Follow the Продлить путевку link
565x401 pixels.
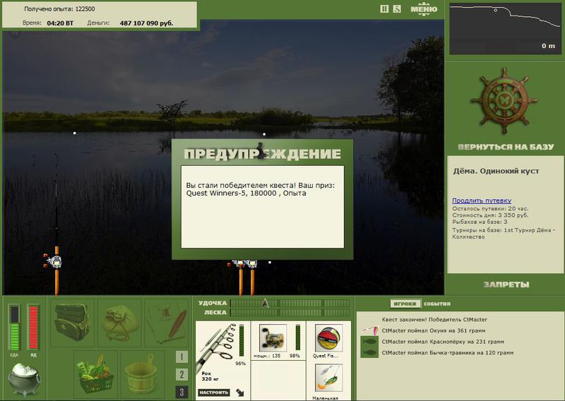pos(482,200)
